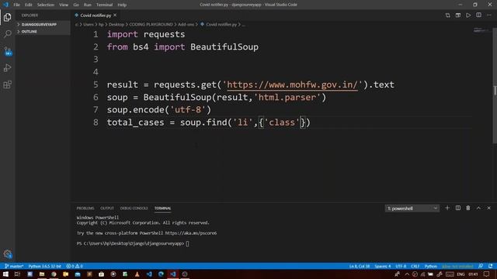Image resolution: width=497 pixels, height=279 pixels.
Task: Open Visual Studio Code taskbar icon
Action: (172, 274)
